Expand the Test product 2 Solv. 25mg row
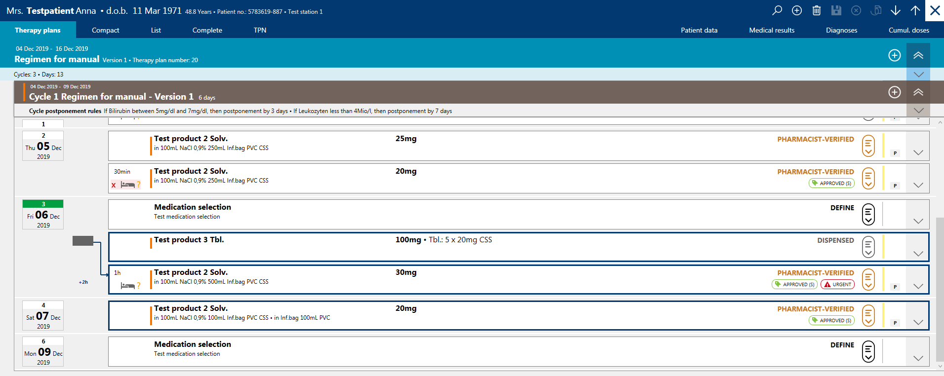The width and height of the screenshot is (944, 376). [x=918, y=152]
